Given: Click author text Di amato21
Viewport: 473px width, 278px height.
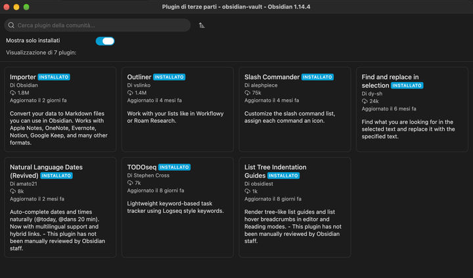Looking at the screenshot, I should point(24,183).
